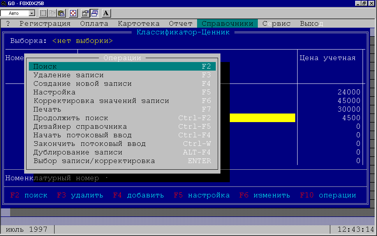Click the ? help menu item
The width and height of the screenshot is (377, 236).
pos(8,23)
